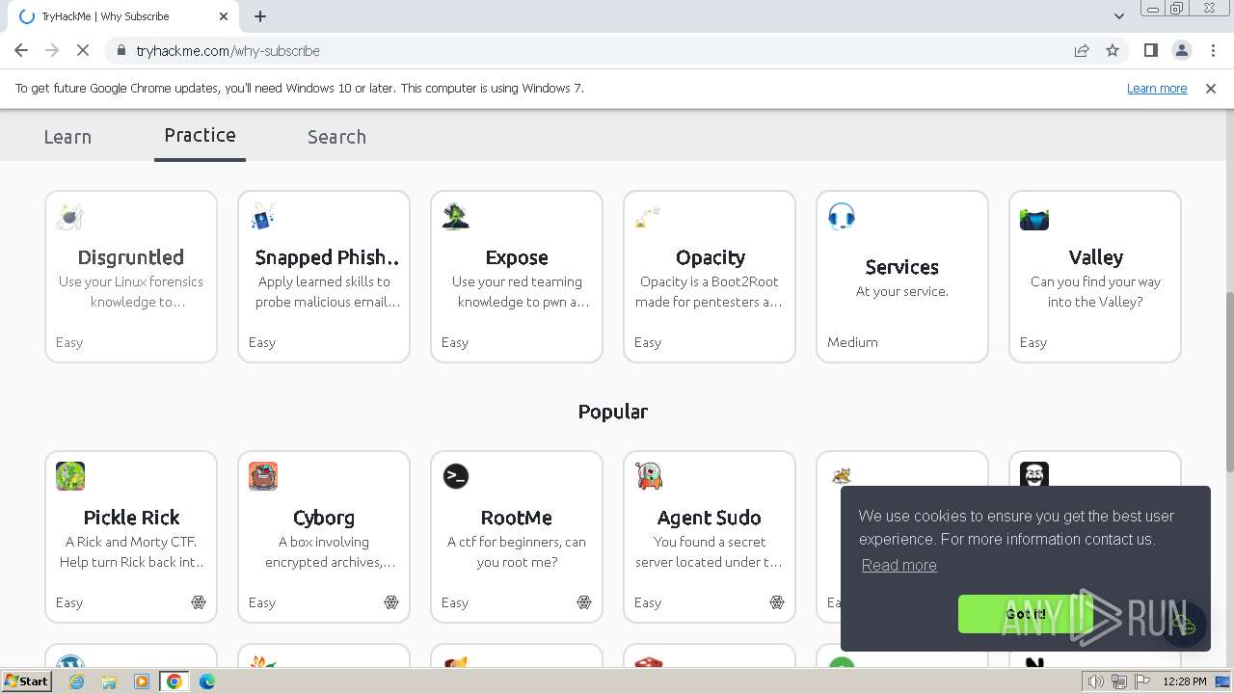Open a new browser tab
The height and width of the screenshot is (694, 1234).
pos(260,16)
